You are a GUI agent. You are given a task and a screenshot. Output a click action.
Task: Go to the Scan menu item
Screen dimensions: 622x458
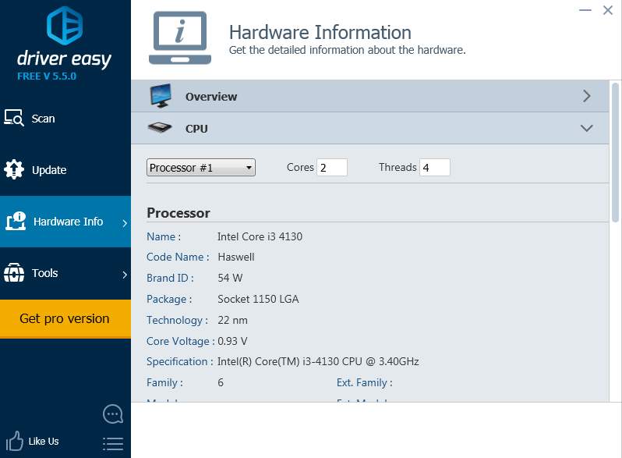point(65,119)
